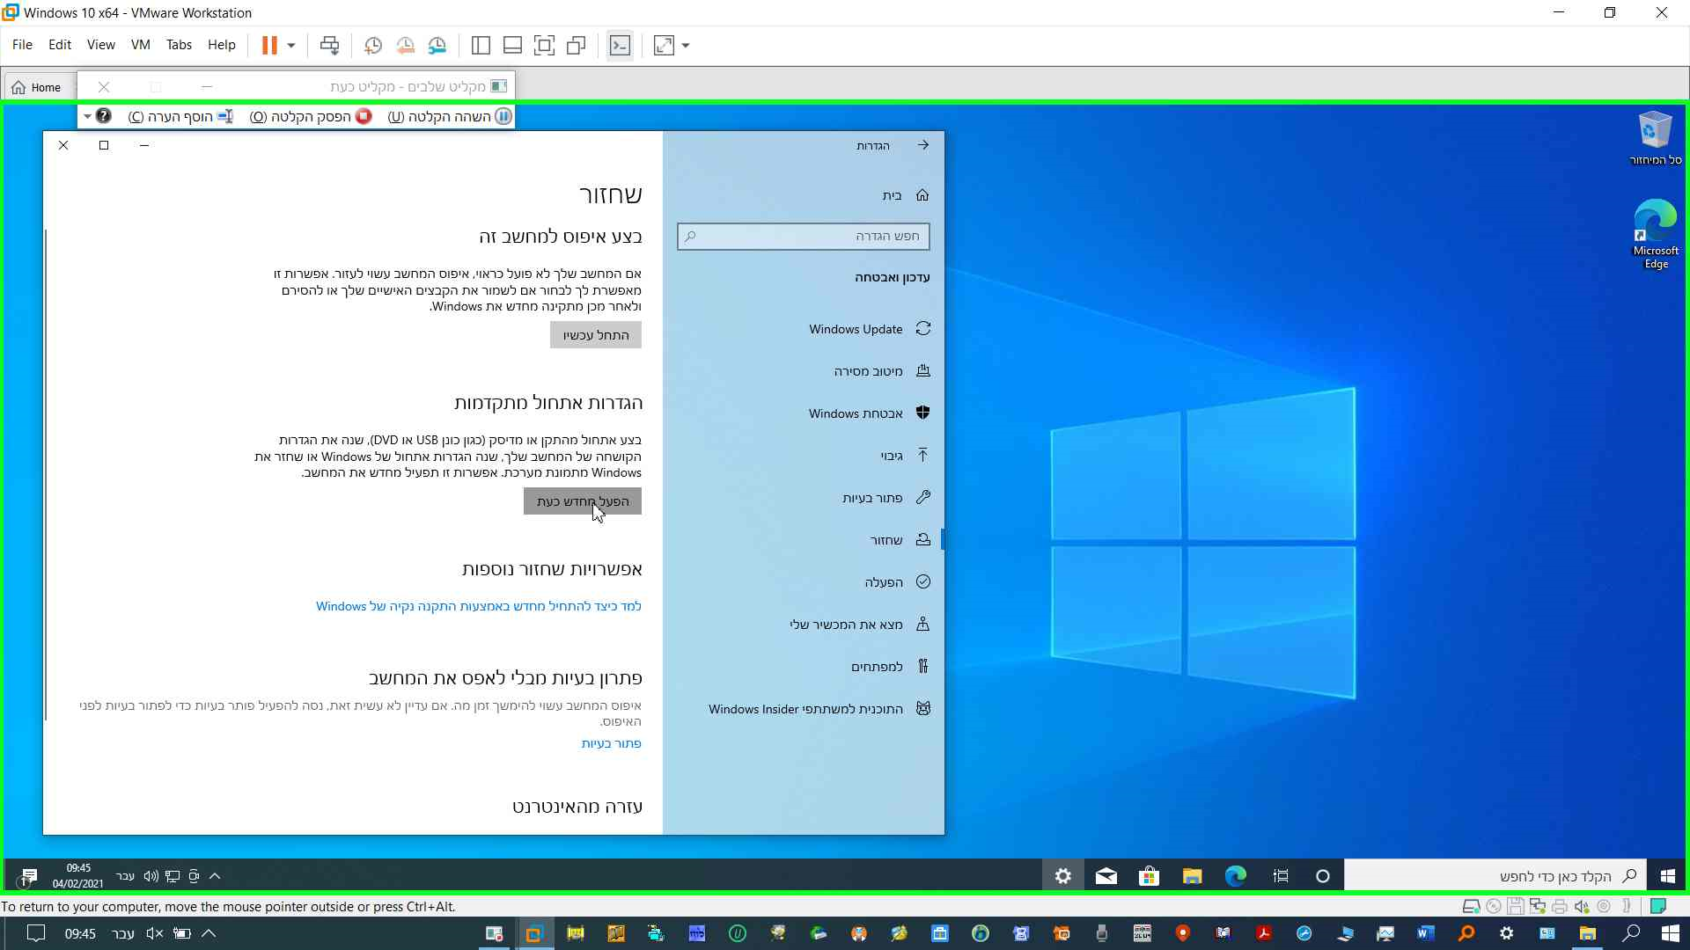Click VMware full screen view icon

[664, 45]
